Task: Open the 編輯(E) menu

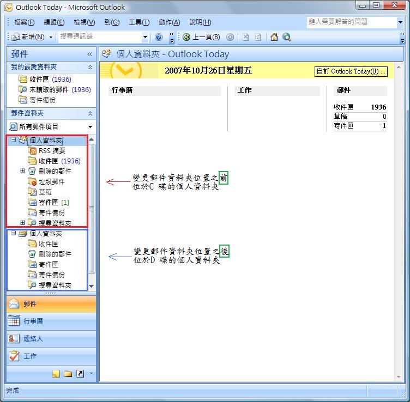Action: (54, 22)
